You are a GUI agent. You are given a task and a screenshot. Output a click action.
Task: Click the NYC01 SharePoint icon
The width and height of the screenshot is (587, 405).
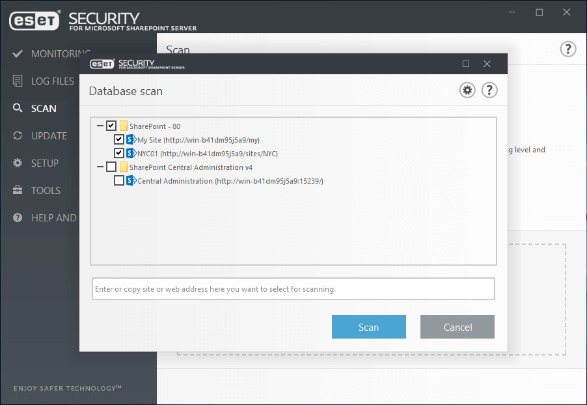tap(131, 153)
